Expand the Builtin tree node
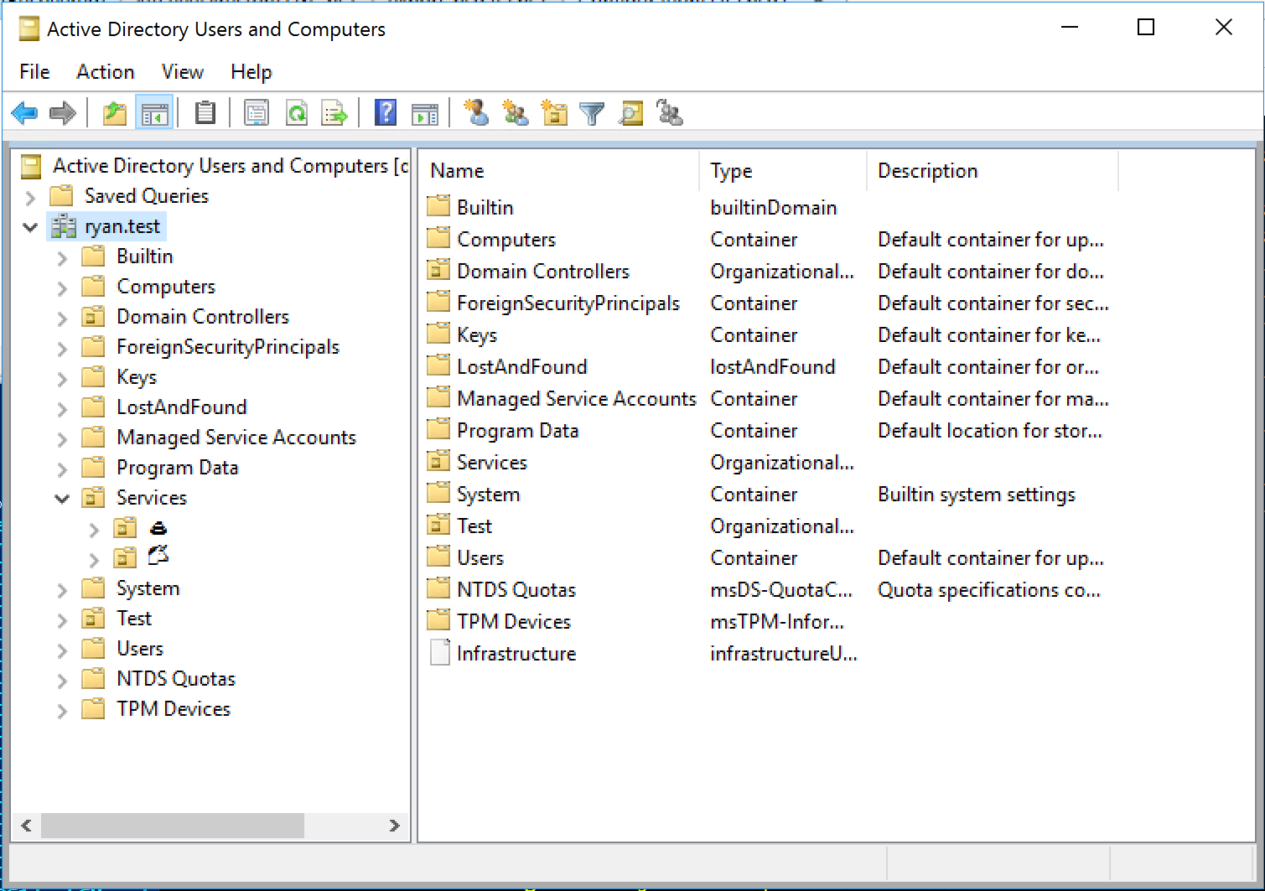Screen dimensions: 1265x891 pos(62,258)
